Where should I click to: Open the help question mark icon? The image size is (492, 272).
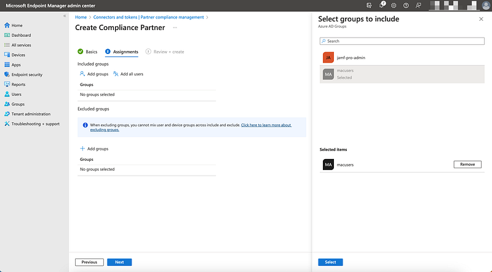[406, 6]
